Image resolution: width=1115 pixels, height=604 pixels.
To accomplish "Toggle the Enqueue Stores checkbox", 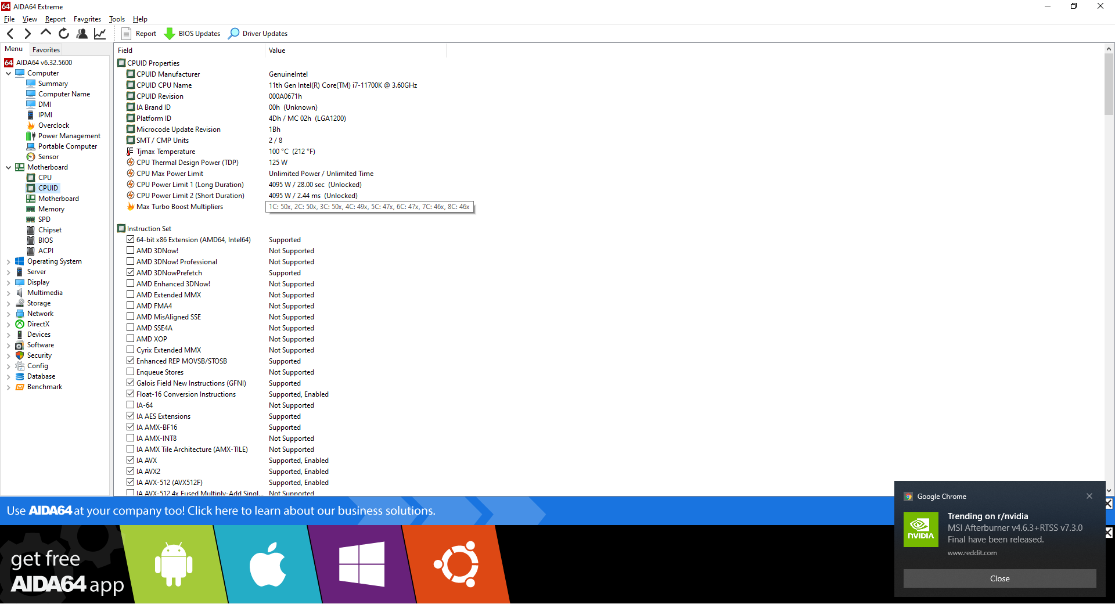I will [x=131, y=372].
